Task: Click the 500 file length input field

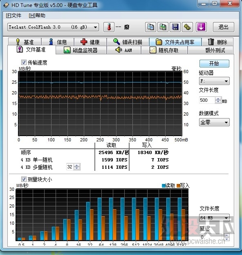Action: point(207,100)
